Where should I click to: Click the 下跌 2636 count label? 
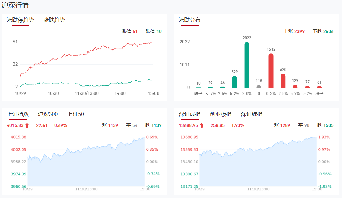(323, 31)
